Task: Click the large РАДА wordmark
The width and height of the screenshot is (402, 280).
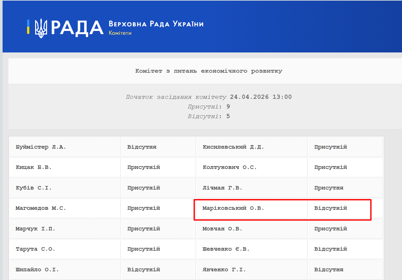Action: pos(77,28)
